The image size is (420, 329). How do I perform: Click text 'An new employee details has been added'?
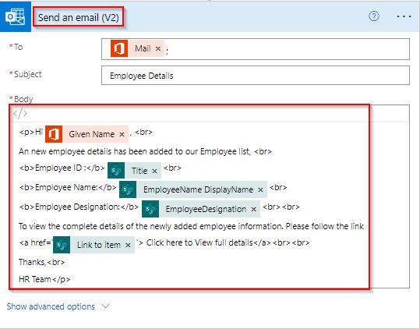(96, 151)
